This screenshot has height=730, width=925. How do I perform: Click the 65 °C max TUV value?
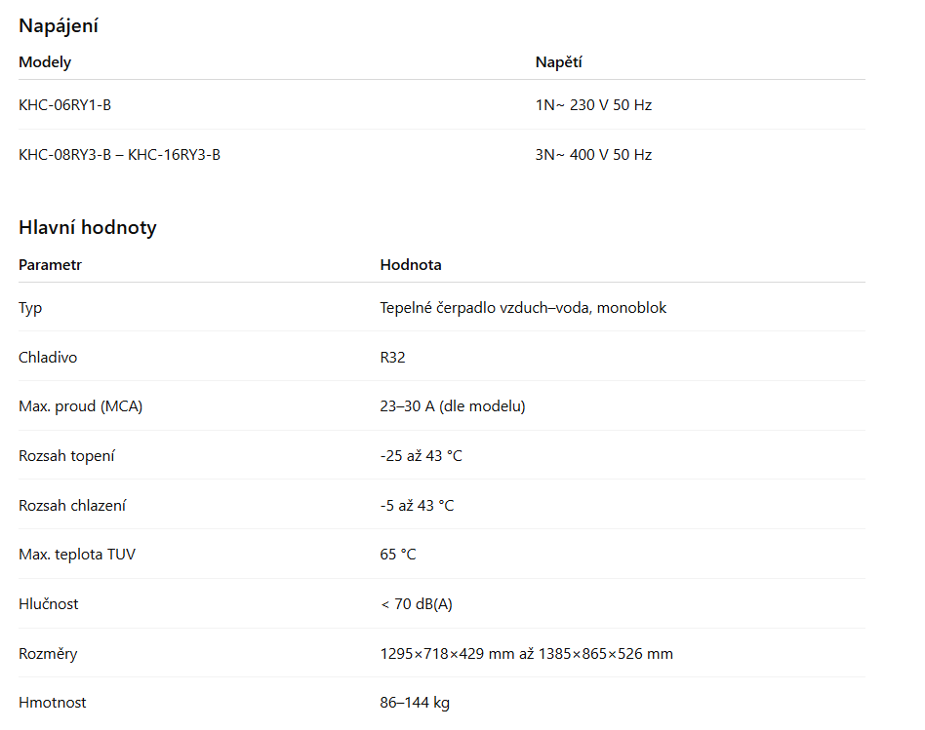coord(398,555)
